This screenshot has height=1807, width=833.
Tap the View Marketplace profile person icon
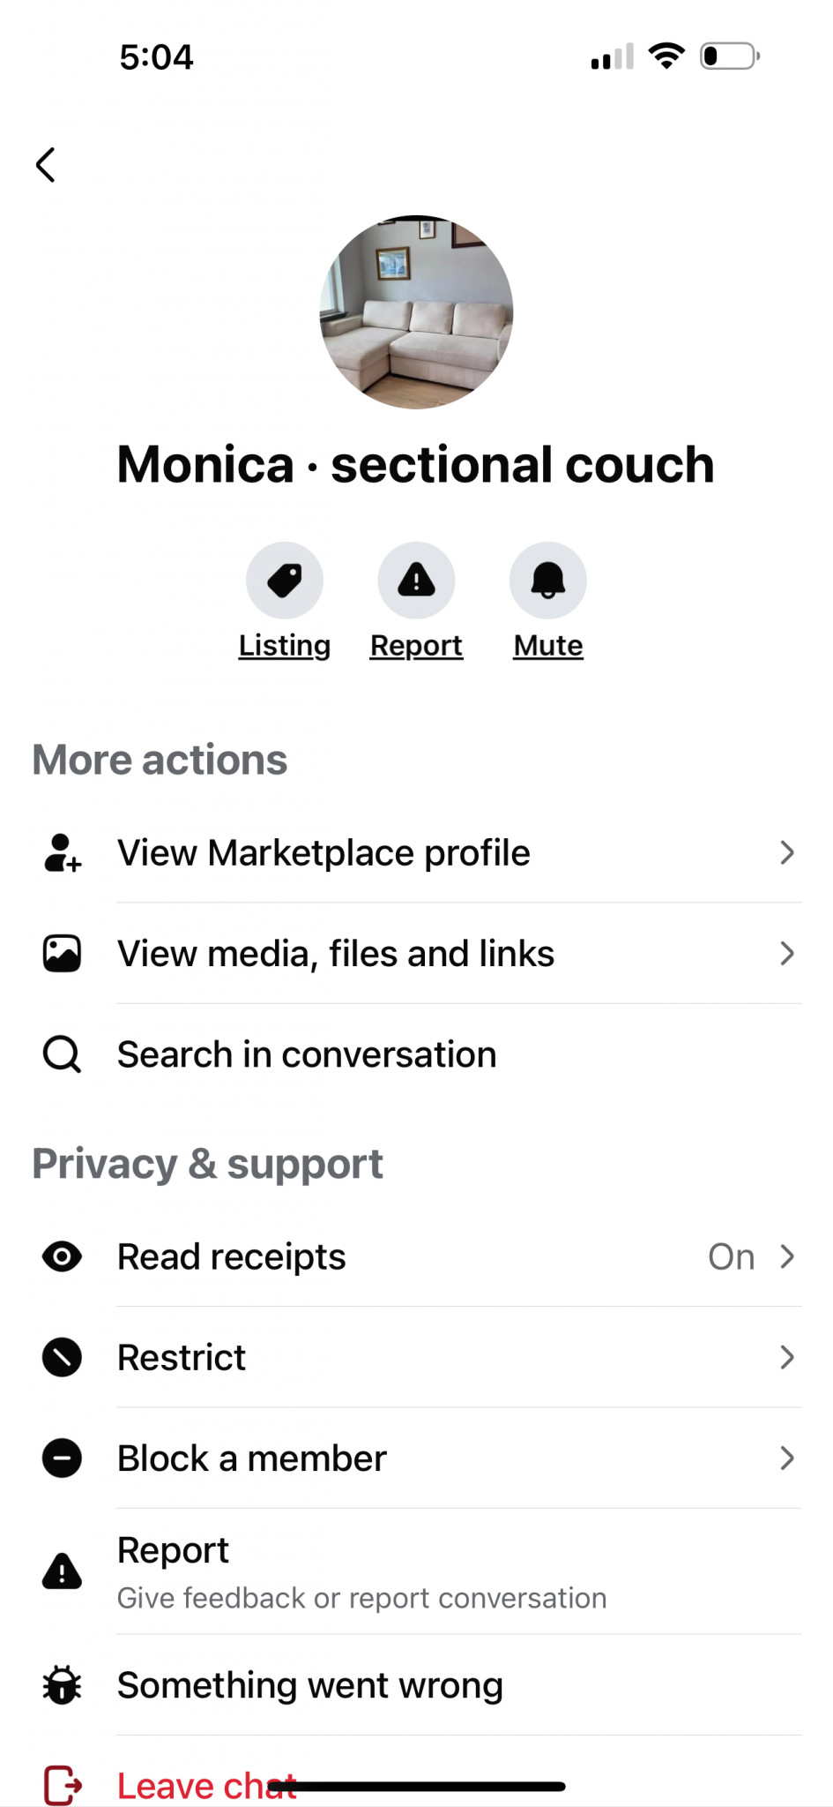pyautogui.click(x=62, y=853)
